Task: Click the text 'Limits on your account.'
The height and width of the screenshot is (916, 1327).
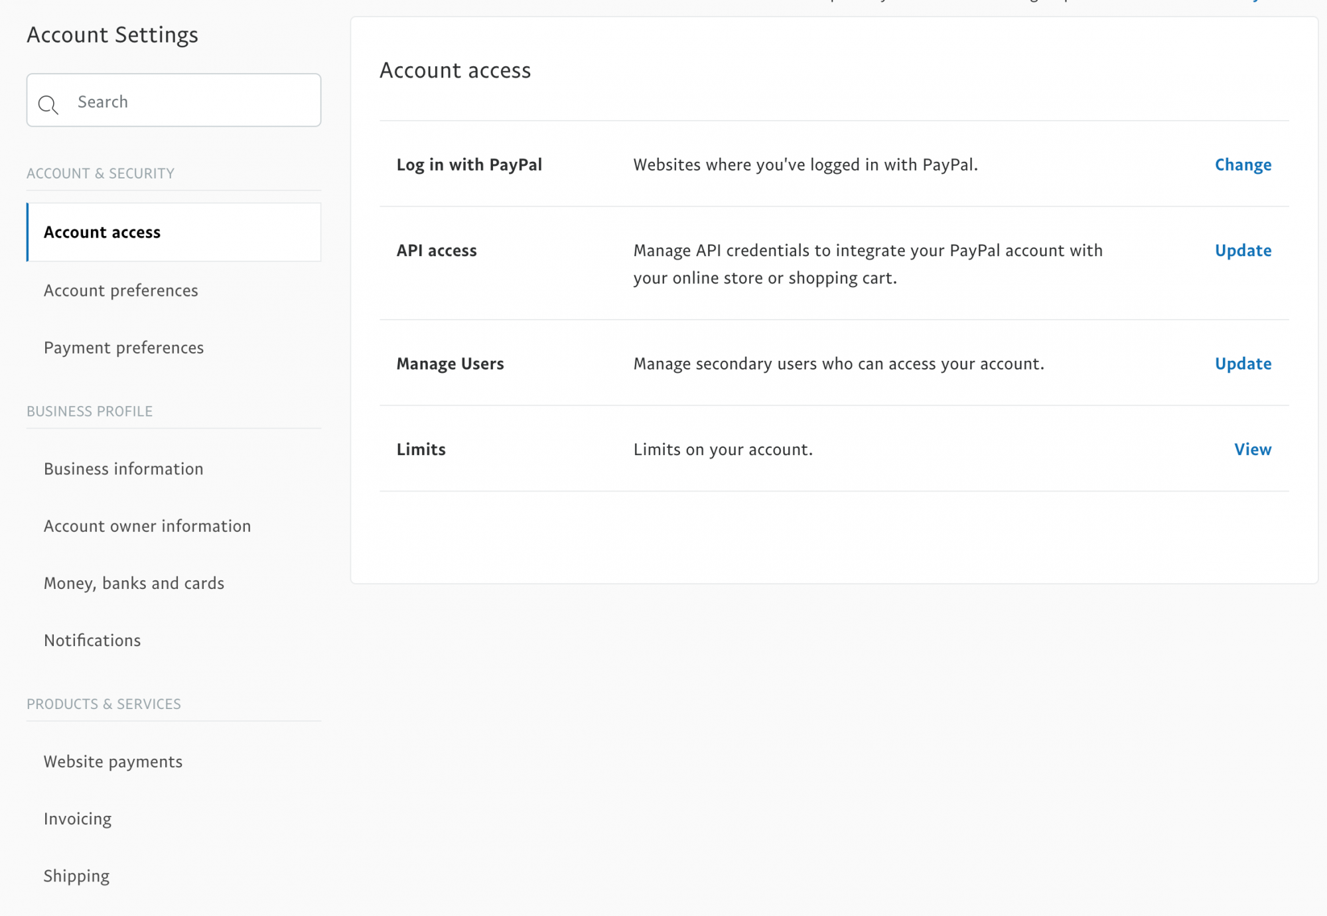Action: pos(723,449)
